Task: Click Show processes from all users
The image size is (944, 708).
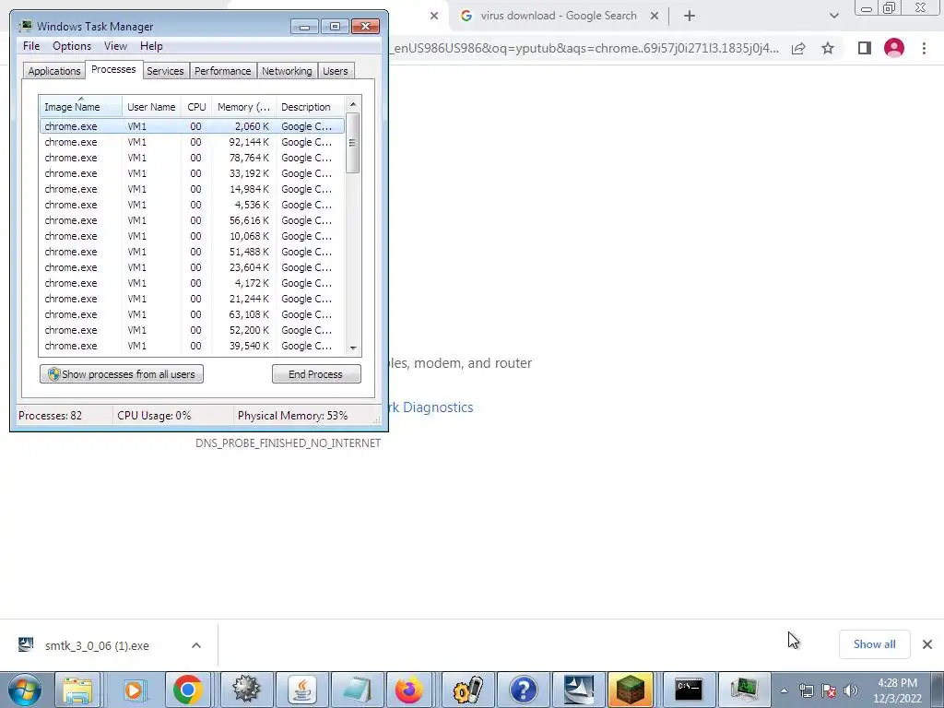Action: pyautogui.click(x=122, y=374)
